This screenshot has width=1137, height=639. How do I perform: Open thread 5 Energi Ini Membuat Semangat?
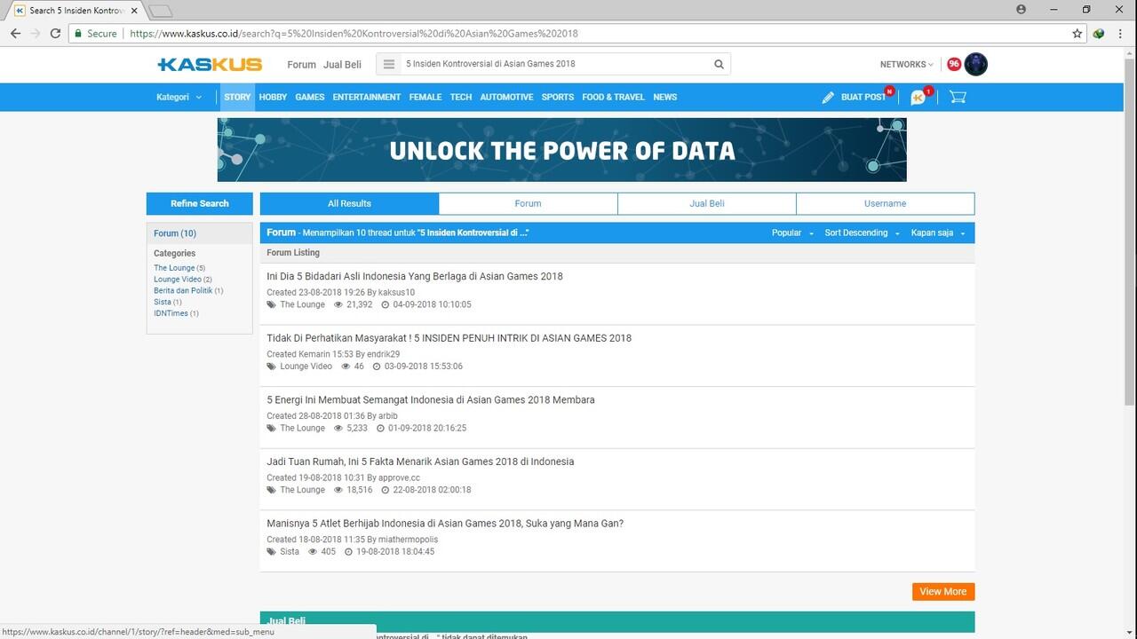(431, 400)
